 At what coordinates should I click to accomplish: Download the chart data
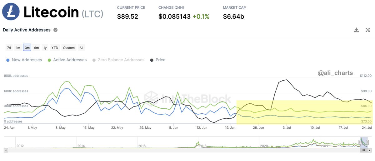click(x=356, y=30)
